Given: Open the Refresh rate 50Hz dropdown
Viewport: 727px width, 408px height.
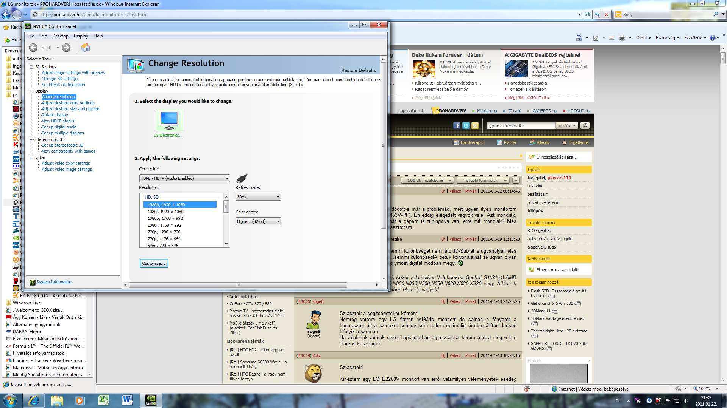Looking at the screenshot, I should (258, 197).
